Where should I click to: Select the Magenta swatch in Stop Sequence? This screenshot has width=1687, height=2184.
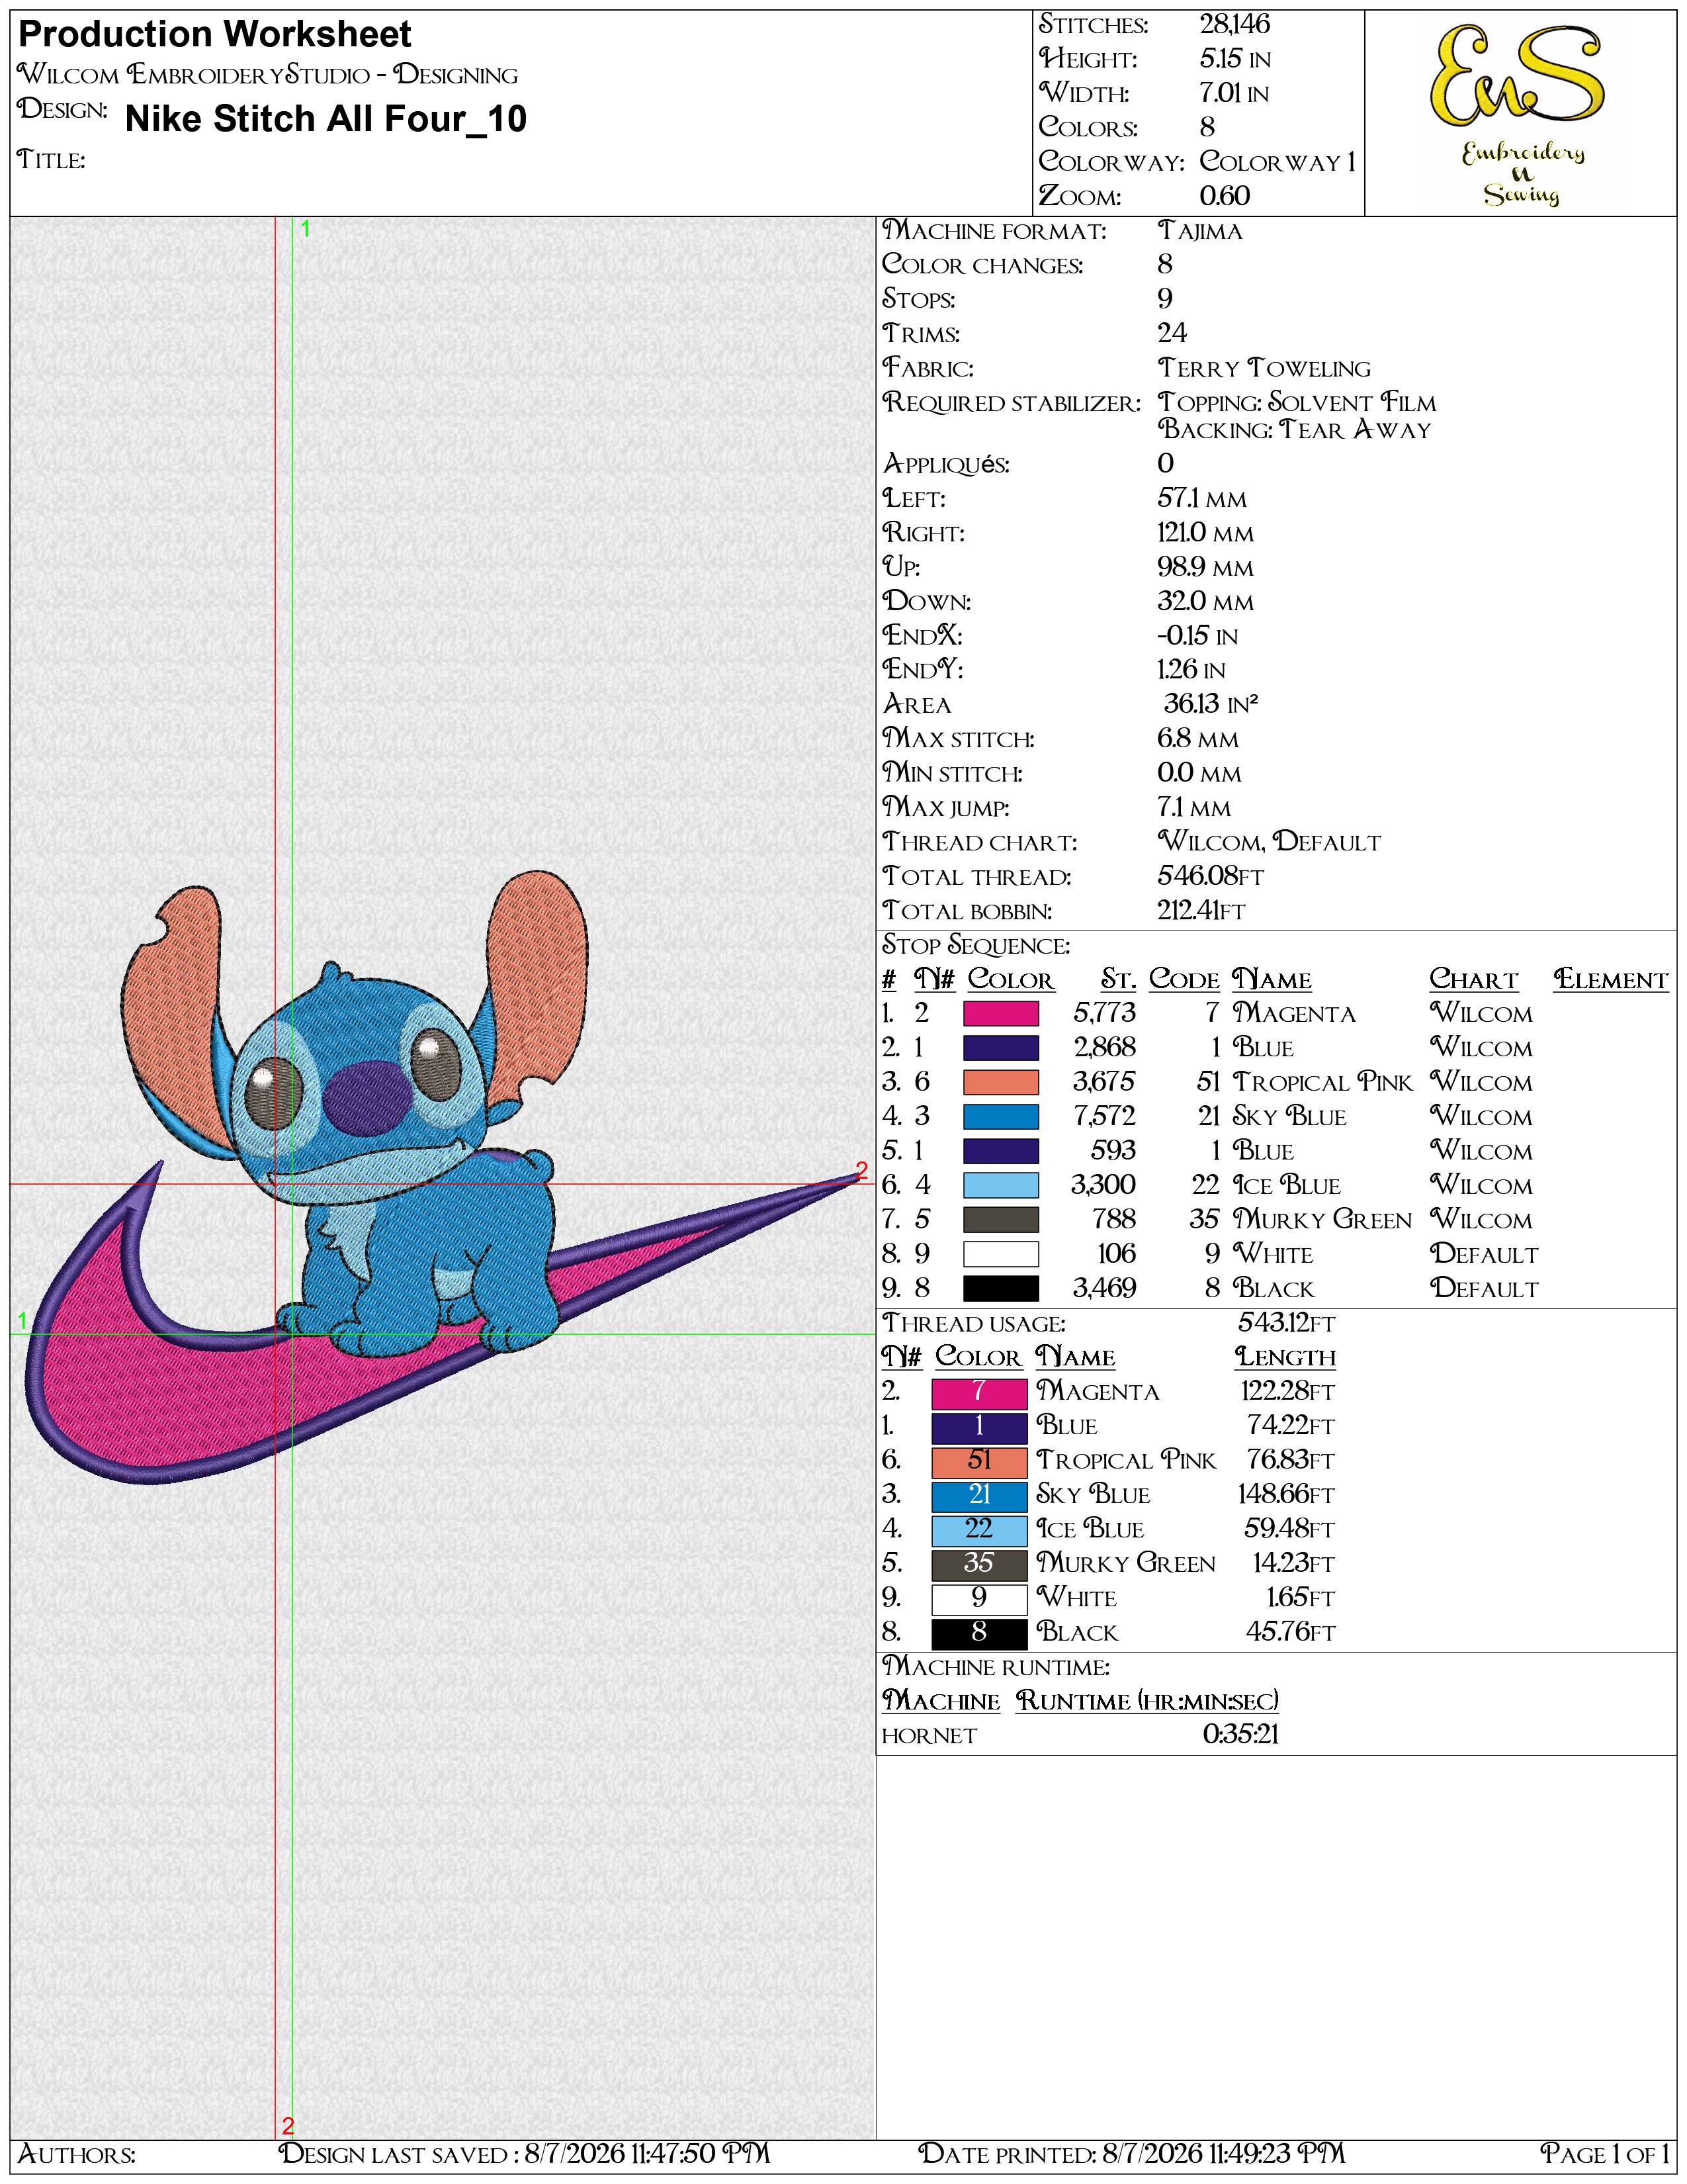(1000, 1013)
